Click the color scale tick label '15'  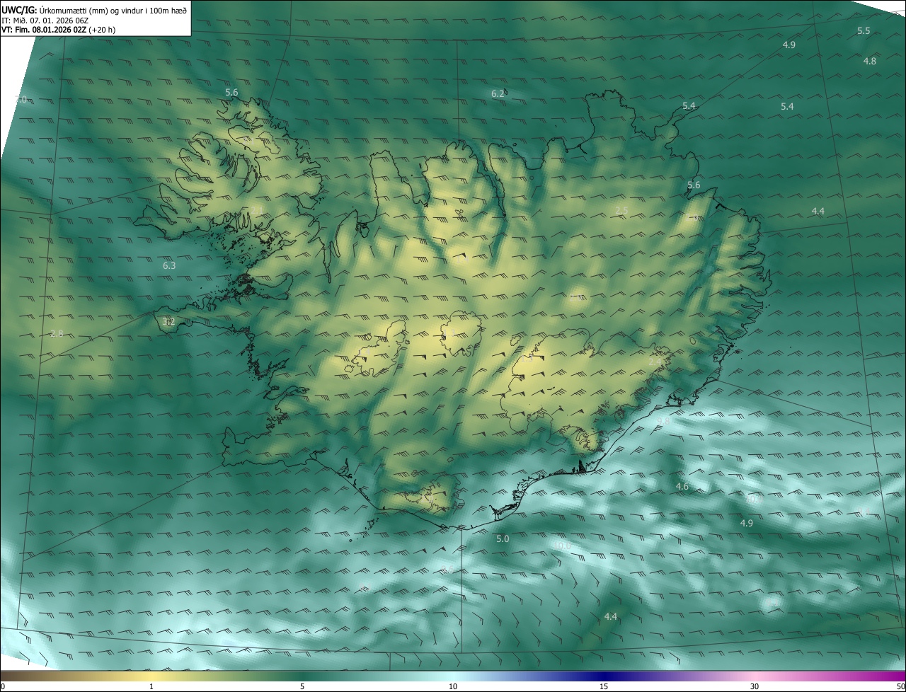click(x=604, y=686)
